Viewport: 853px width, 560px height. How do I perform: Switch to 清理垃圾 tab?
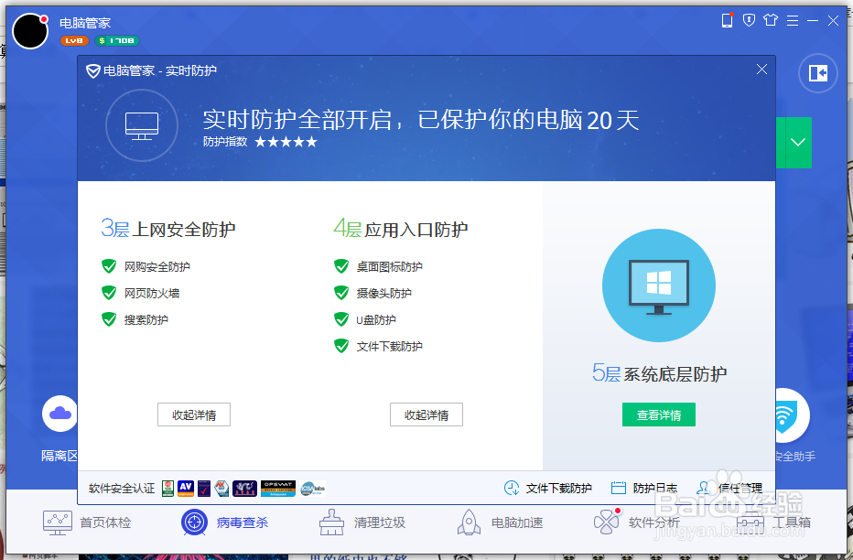[x=362, y=522]
